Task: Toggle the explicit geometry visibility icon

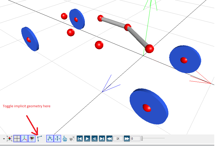Action: 32,139
